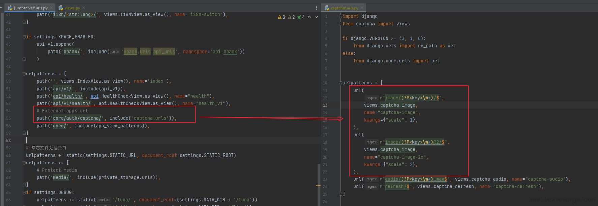Go to previous highlighted error

(309, 17)
